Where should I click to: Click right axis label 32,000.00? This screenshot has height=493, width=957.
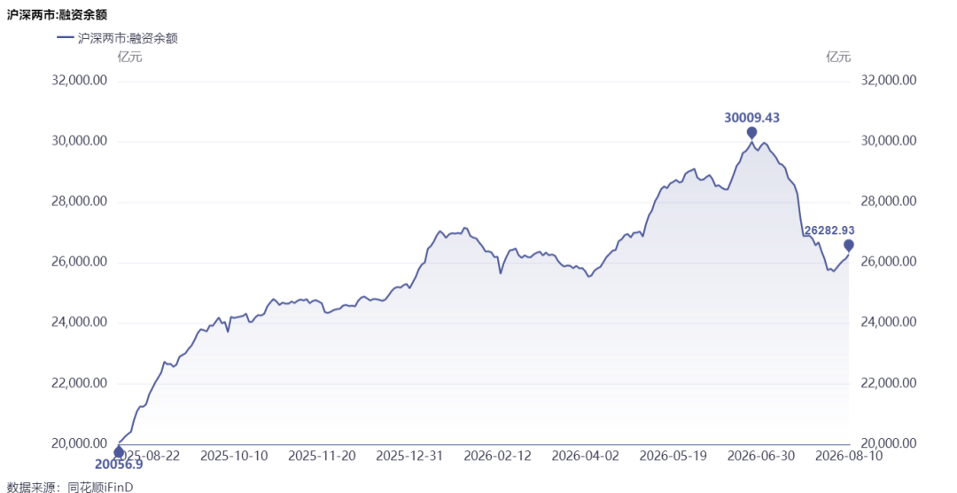pos(888,80)
